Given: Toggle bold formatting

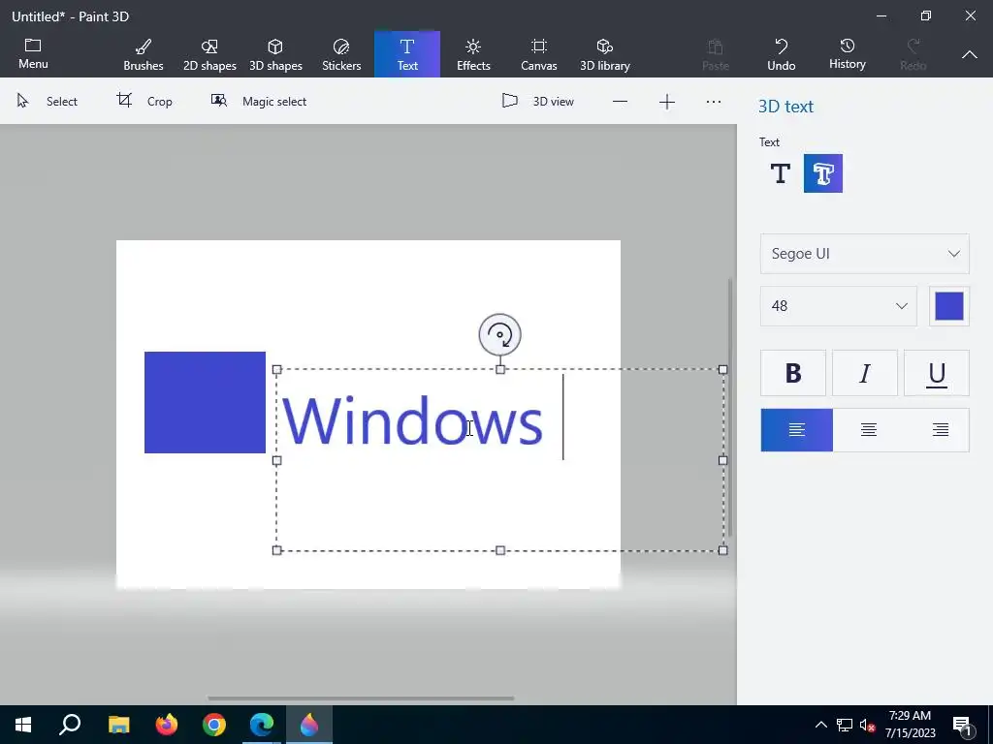Looking at the screenshot, I should point(793,373).
